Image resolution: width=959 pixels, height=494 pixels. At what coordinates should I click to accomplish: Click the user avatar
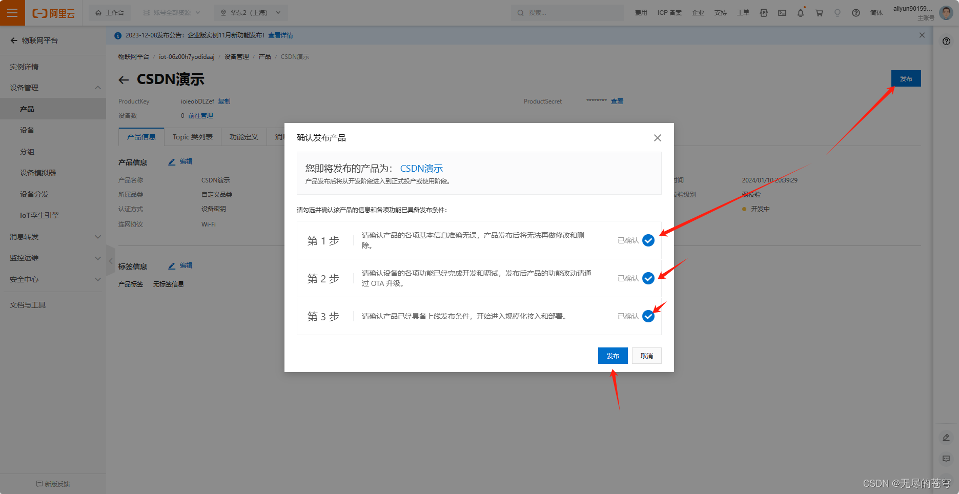(x=946, y=13)
